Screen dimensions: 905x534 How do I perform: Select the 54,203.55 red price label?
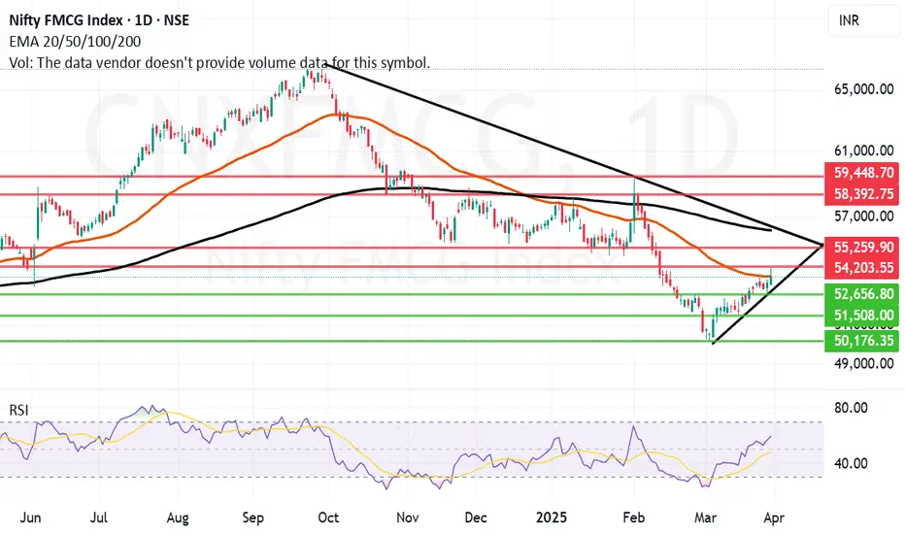tap(862, 268)
